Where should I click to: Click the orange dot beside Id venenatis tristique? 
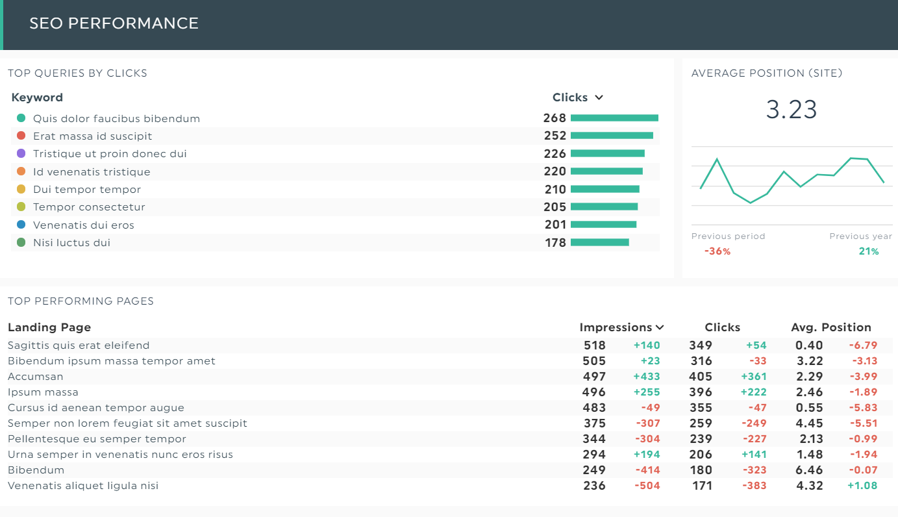pos(21,171)
